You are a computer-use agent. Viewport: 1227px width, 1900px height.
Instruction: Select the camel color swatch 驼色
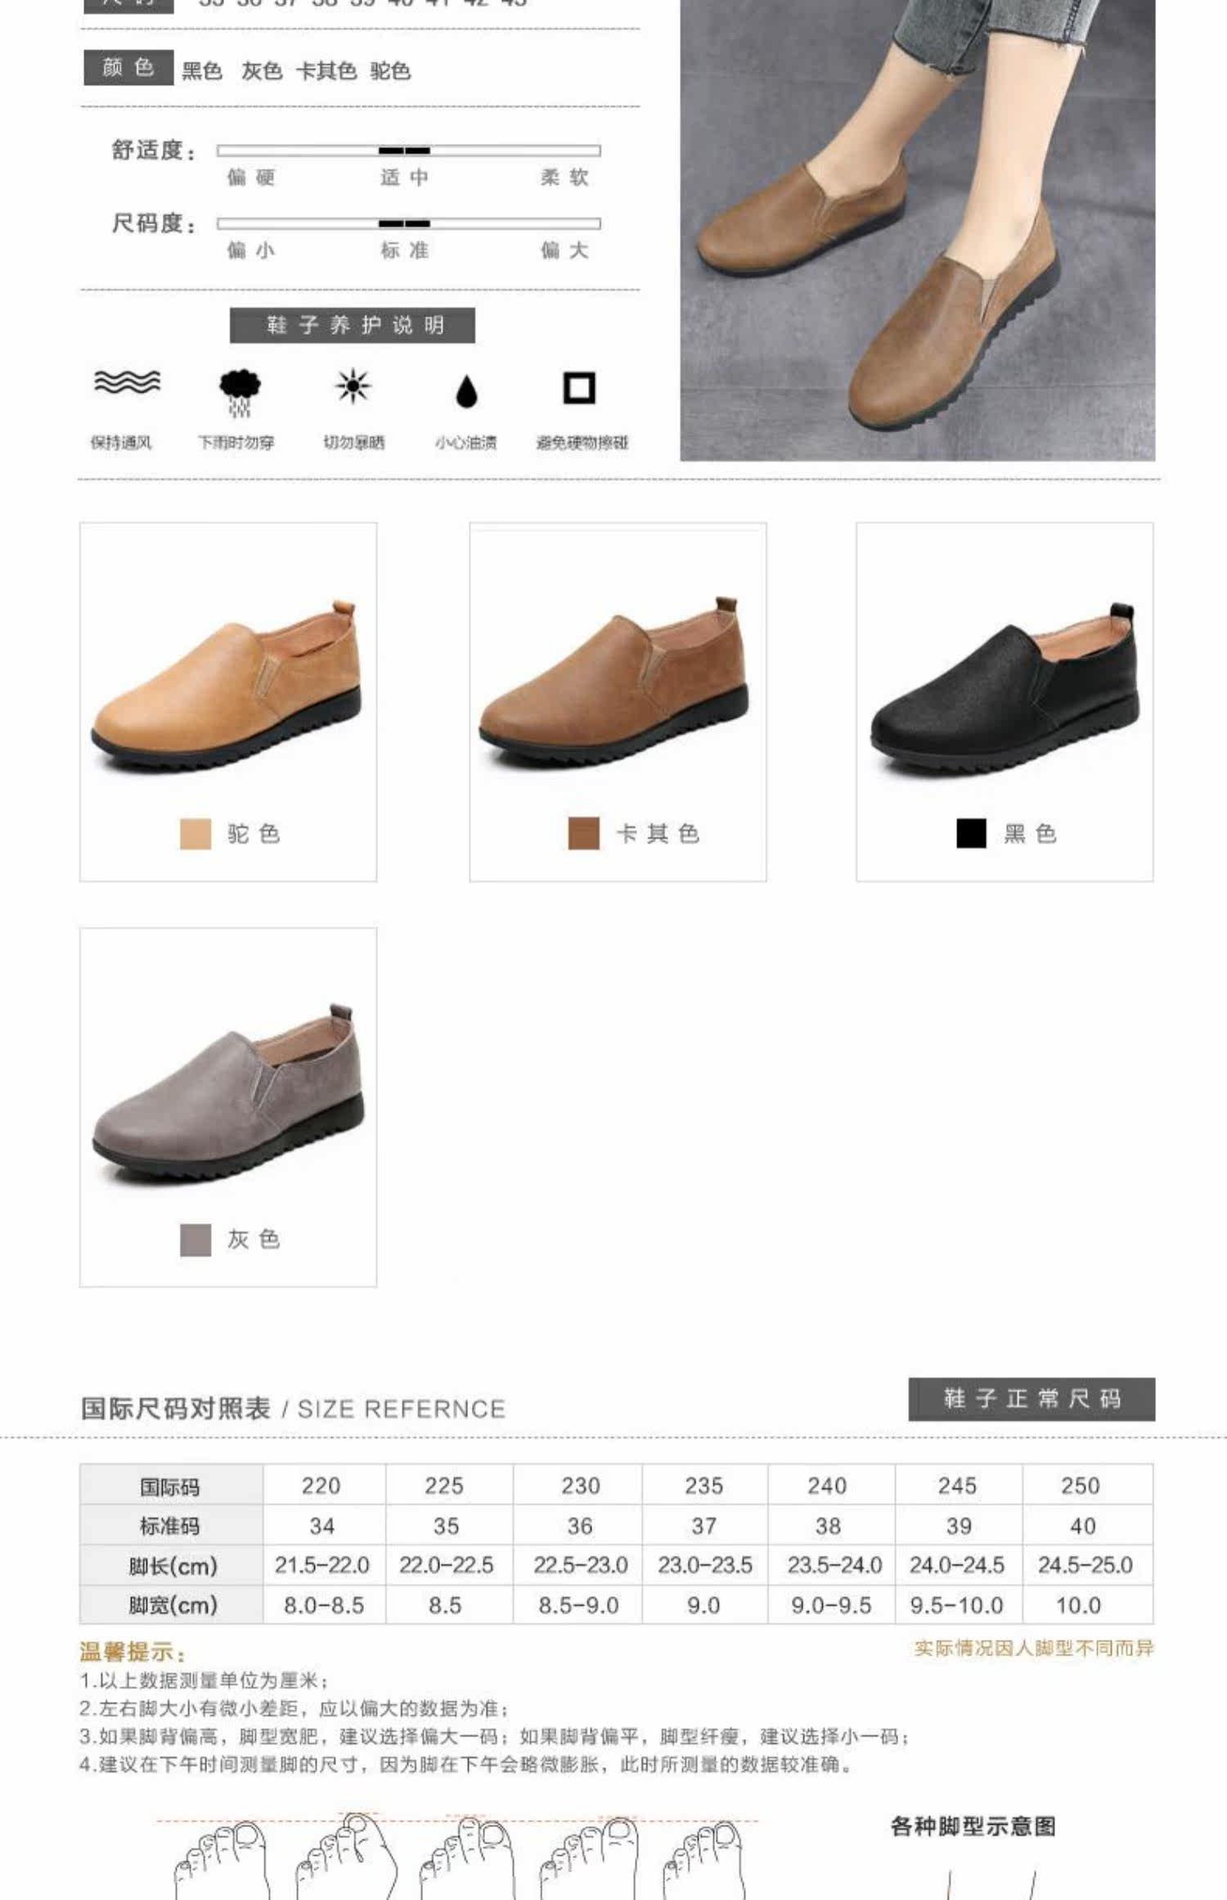[x=196, y=834]
